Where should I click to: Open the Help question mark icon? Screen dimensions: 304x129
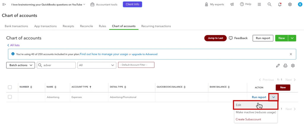242,4
